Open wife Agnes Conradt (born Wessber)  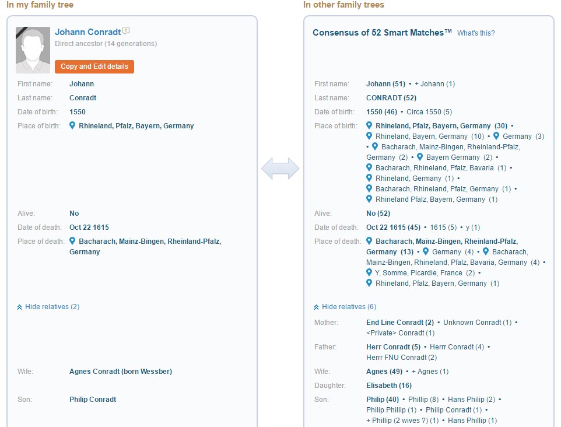[121, 372]
